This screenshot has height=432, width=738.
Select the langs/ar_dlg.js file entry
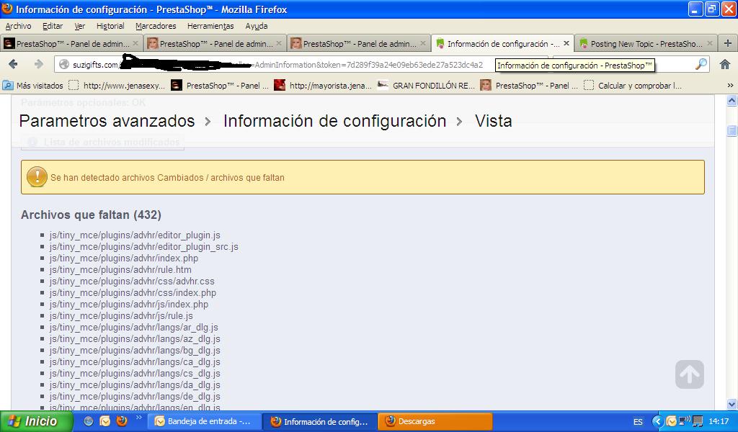click(x=133, y=327)
